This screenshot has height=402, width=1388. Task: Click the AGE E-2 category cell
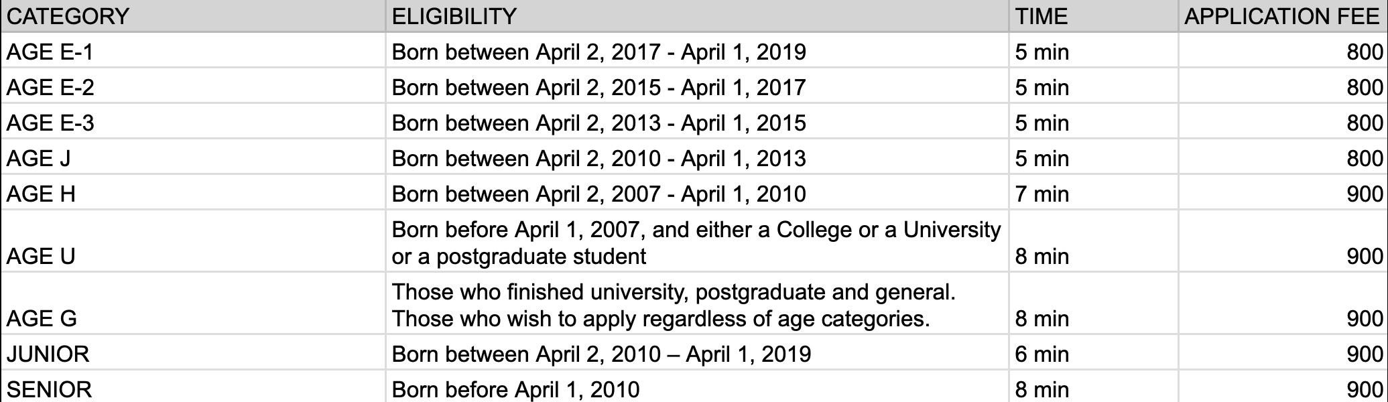(193, 86)
